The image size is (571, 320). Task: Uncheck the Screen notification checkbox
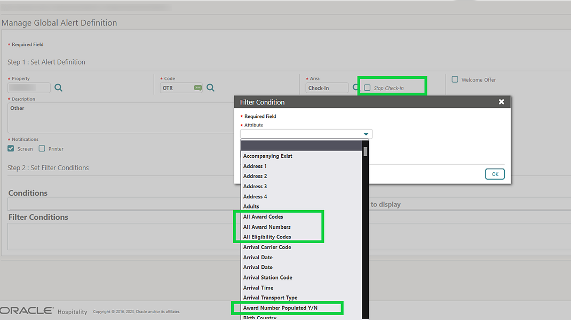tap(11, 148)
